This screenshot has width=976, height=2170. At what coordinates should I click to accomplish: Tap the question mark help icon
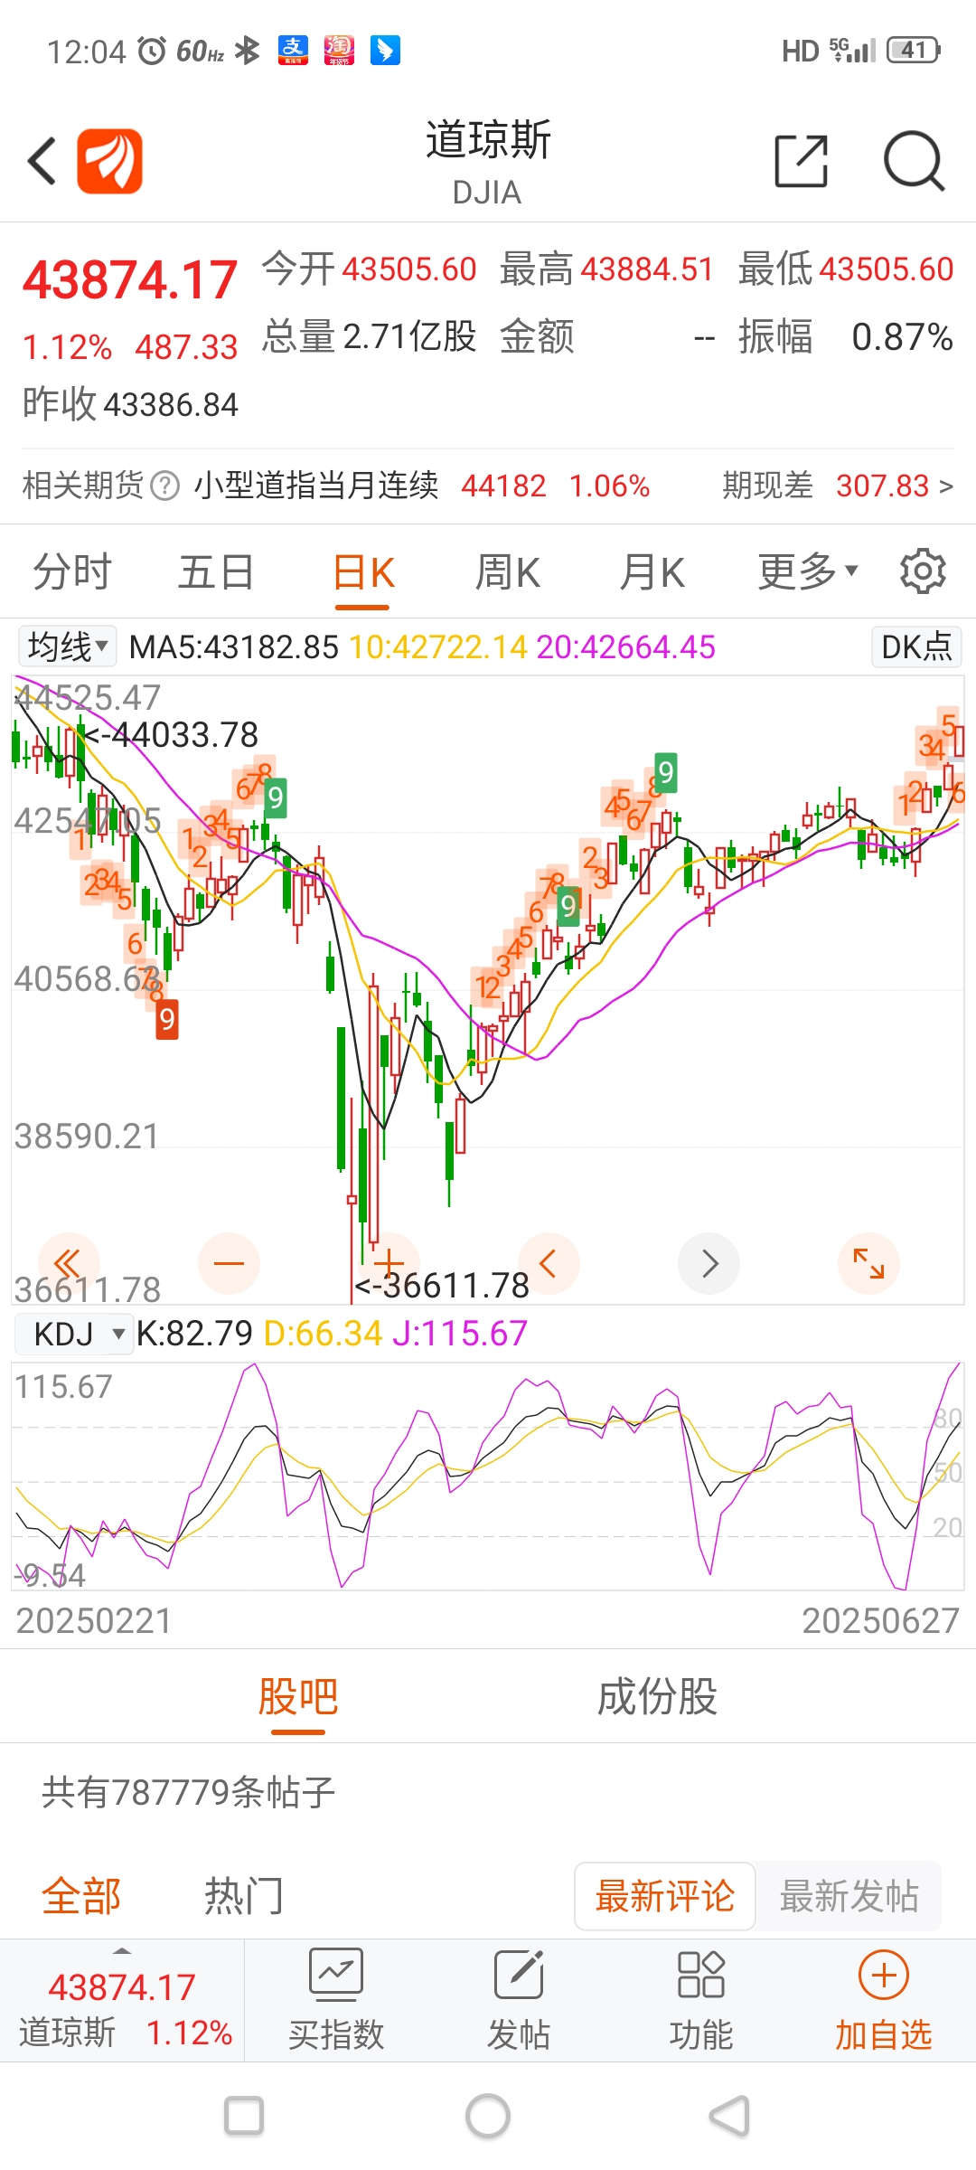pos(164,486)
